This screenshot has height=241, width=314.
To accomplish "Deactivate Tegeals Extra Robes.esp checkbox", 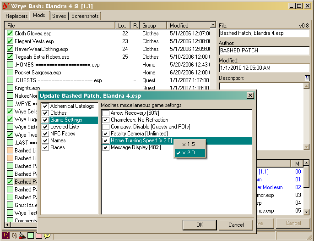I will coord(10,56).
